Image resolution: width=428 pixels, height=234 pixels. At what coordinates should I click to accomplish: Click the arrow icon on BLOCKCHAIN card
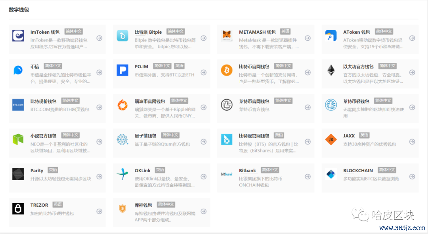412,177
